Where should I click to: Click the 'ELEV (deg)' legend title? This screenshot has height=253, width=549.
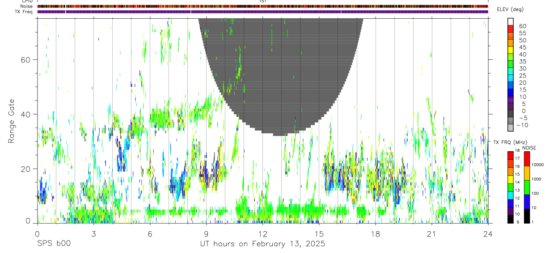point(510,9)
